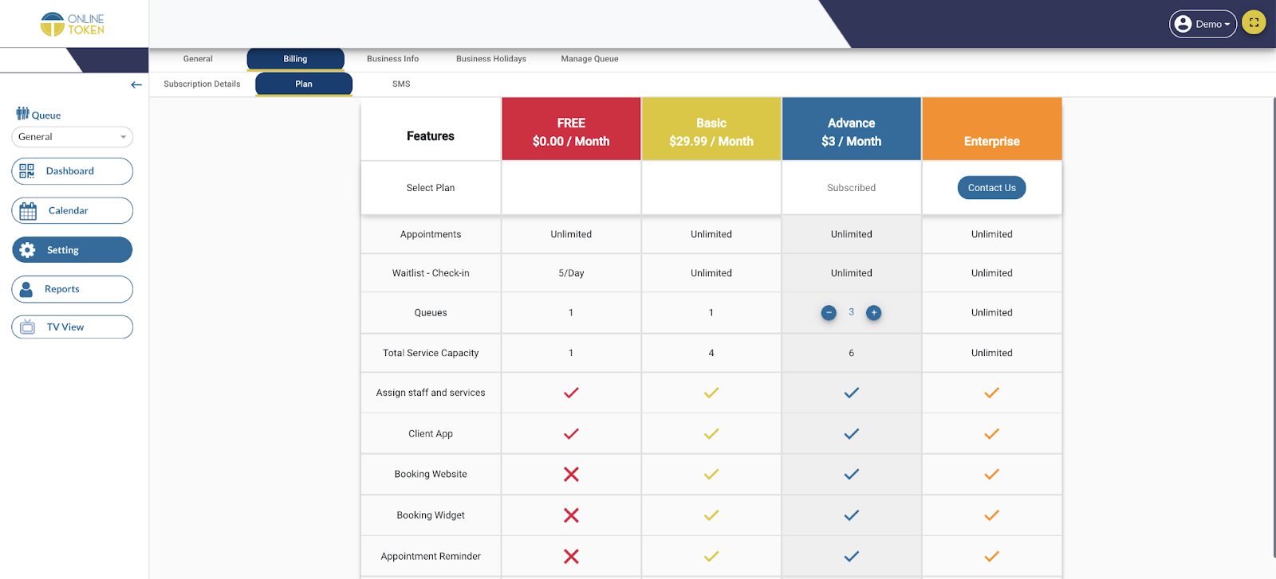Click the Subscribed status text
Viewport: 1276px width, 579px height.
pyautogui.click(x=851, y=188)
